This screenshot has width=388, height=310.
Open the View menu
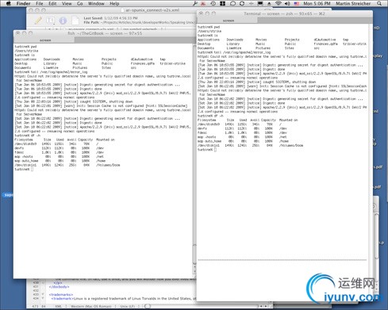click(67, 4)
